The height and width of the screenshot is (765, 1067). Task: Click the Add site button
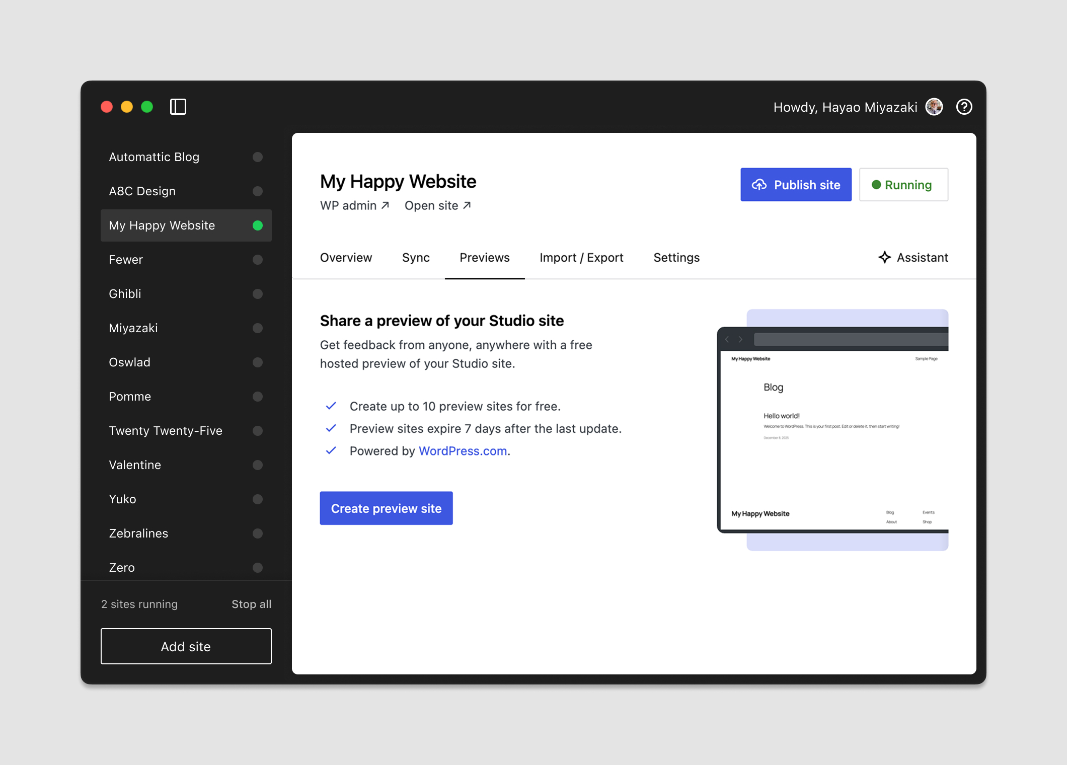[186, 646]
